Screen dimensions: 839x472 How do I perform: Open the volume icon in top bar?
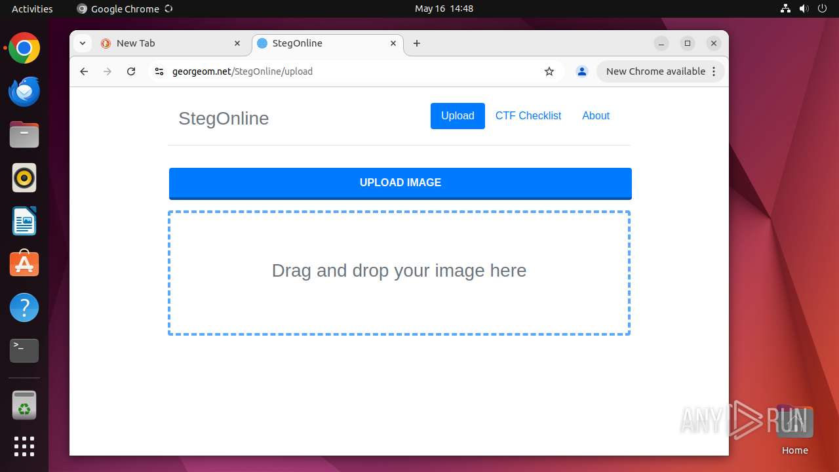click(804, 9)
